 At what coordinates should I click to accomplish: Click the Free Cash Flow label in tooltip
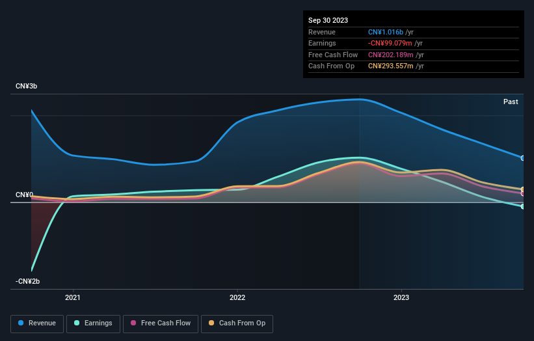(333, 55)
